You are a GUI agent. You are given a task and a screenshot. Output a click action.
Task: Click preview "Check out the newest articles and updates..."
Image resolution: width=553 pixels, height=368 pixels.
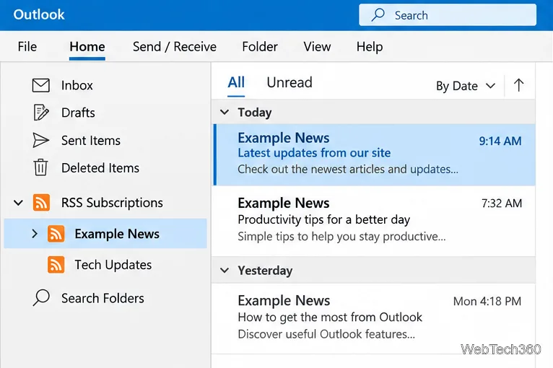348,169
